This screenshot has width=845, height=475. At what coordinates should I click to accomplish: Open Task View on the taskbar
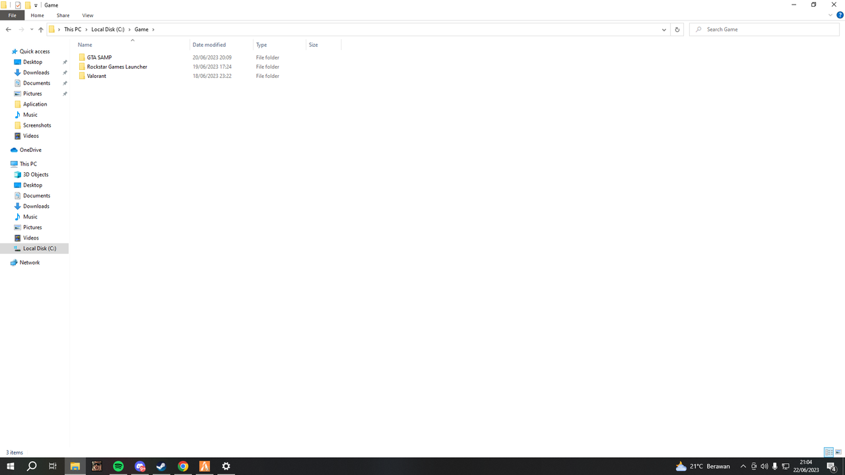(53, 466)
